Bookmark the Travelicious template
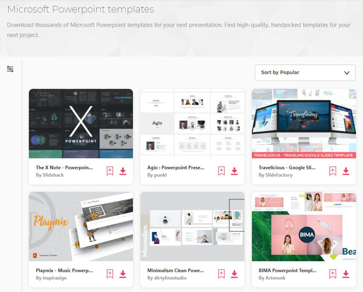363x292 pixels. pyautogui.click(x=333, y=171)
